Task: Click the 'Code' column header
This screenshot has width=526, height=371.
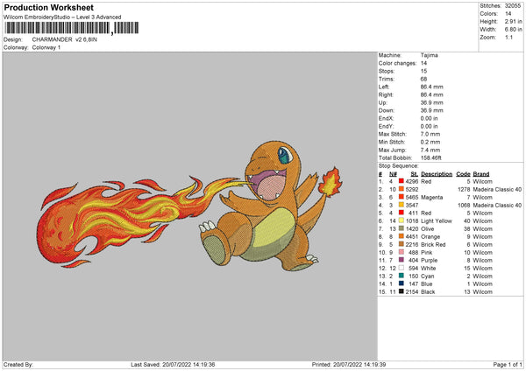Action: 463,174
